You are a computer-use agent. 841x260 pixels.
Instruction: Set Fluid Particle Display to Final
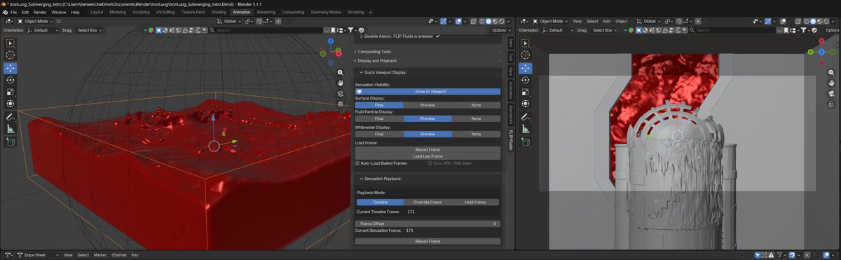[x=379, y=118]
